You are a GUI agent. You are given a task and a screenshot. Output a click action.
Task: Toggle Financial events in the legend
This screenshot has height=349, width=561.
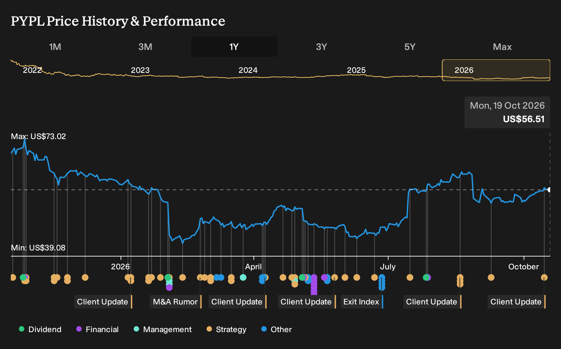[x=98, y=329]
